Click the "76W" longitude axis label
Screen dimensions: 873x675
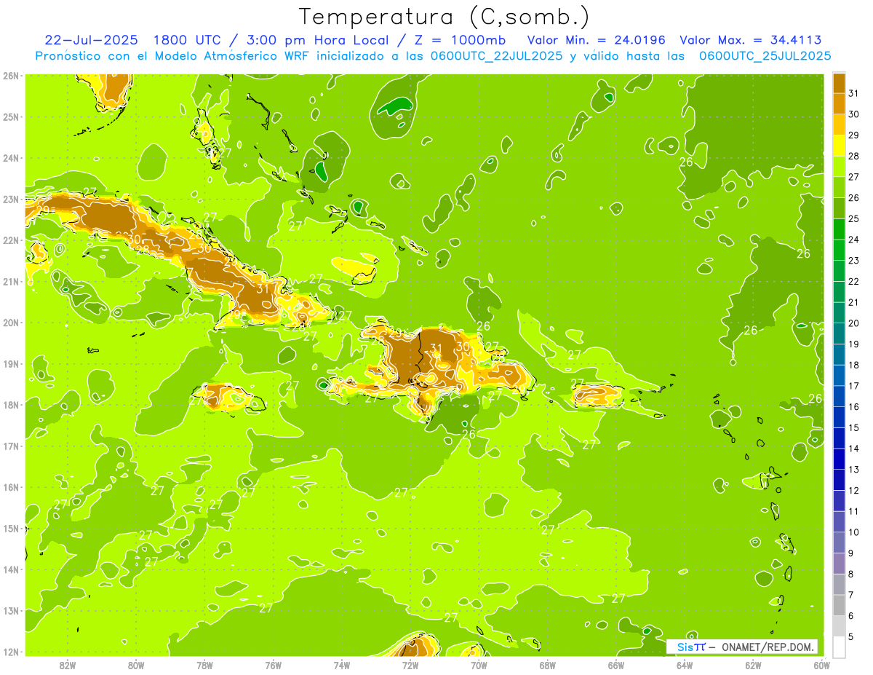click(273, 665)
